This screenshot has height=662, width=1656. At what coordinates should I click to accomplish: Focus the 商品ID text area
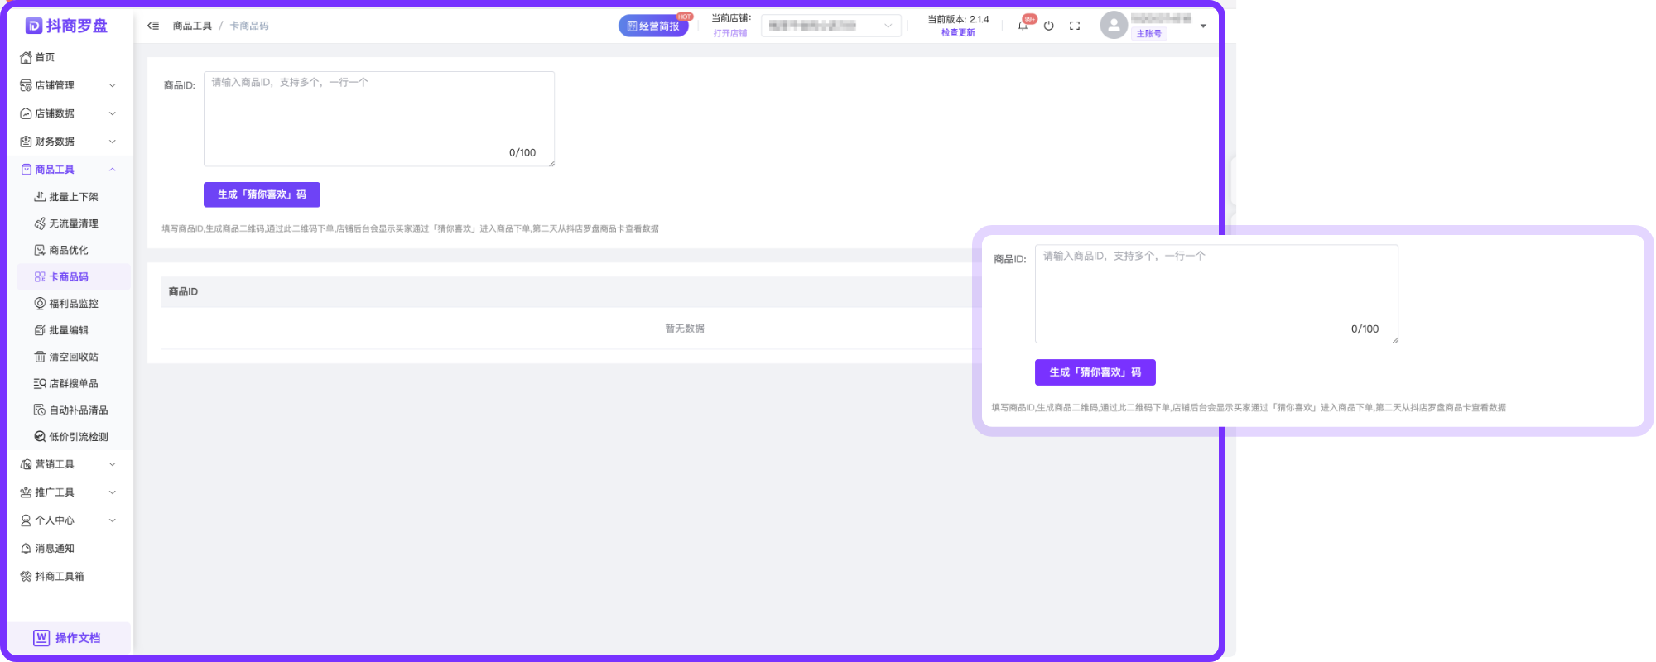coord(378,118)
